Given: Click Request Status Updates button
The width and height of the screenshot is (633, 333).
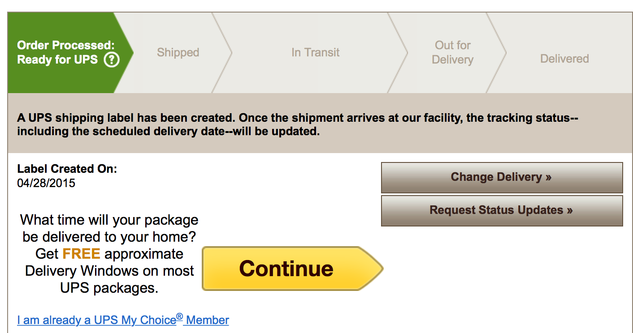Looking at the screenshot, I should 502,210.
